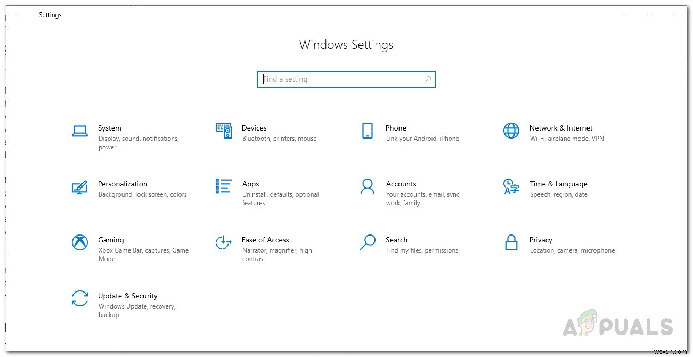Click inside the Find a setting field

click(x=330, y=79)
